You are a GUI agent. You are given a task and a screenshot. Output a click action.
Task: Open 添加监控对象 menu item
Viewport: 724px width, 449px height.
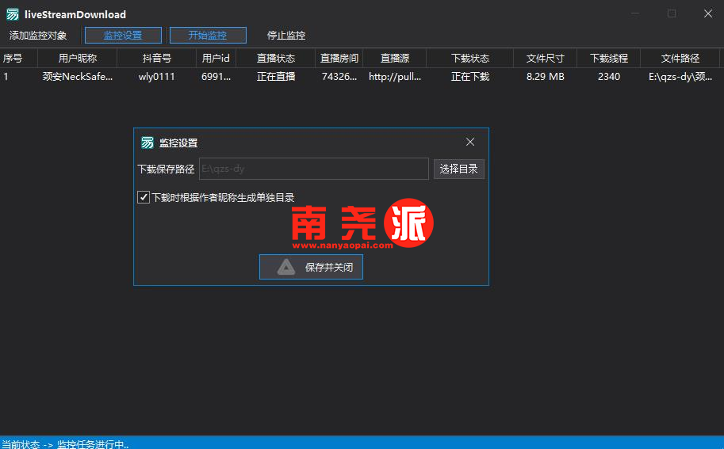pos(38,36)
